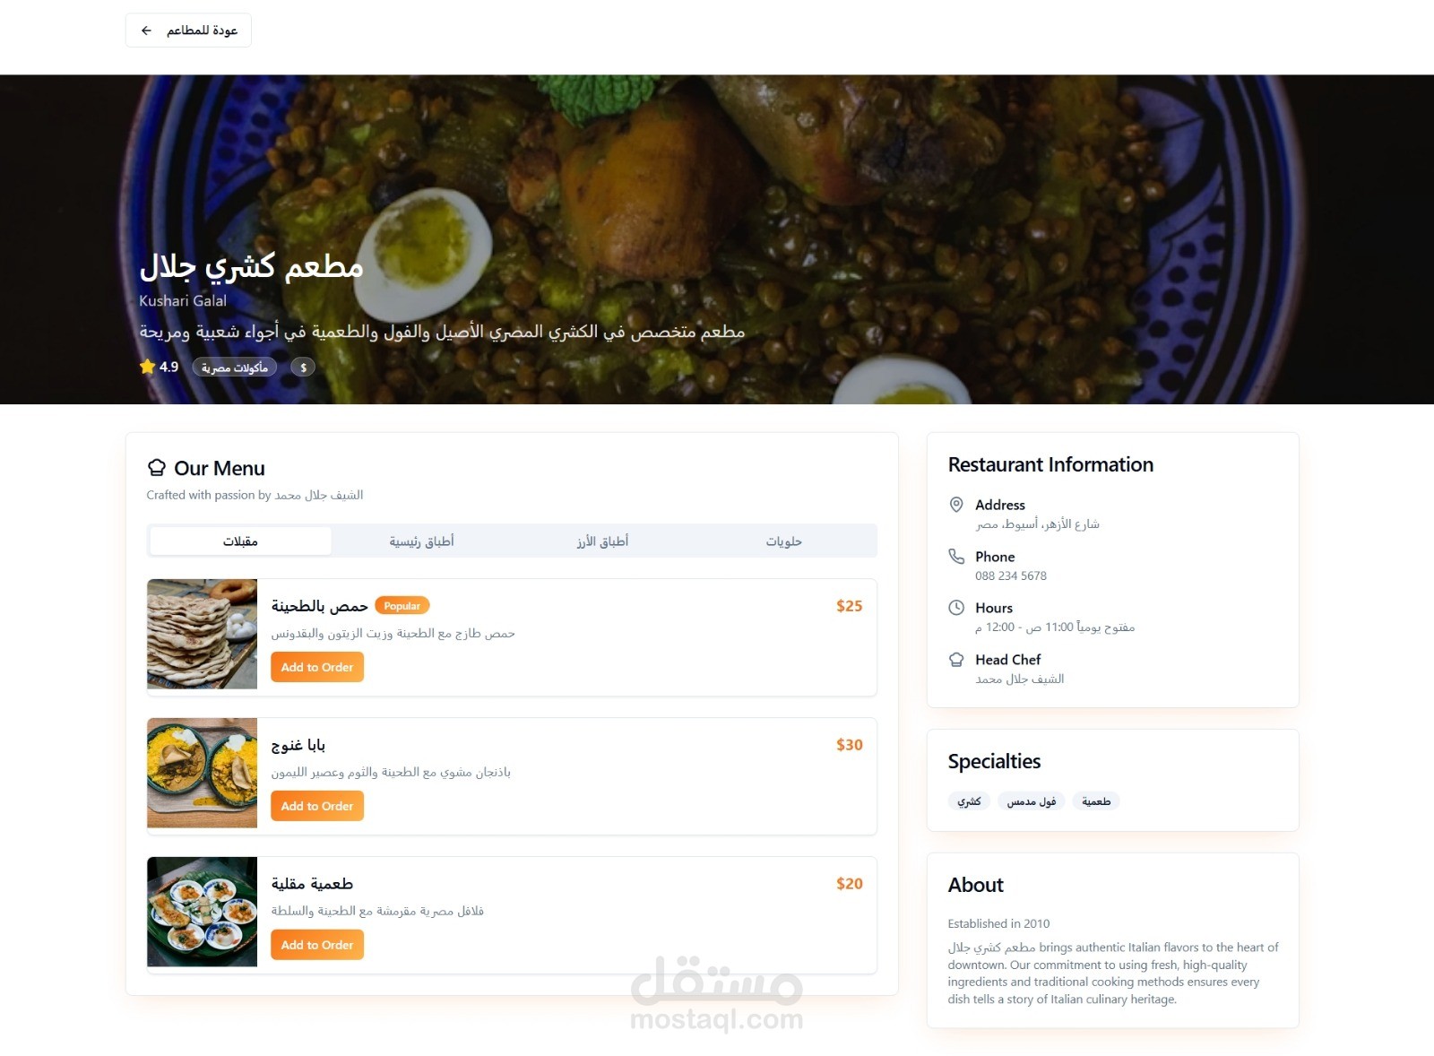Screen dimensions: 1434x1056
Task: Go back with عودة للمطاعم button
Action: (188, 30)
